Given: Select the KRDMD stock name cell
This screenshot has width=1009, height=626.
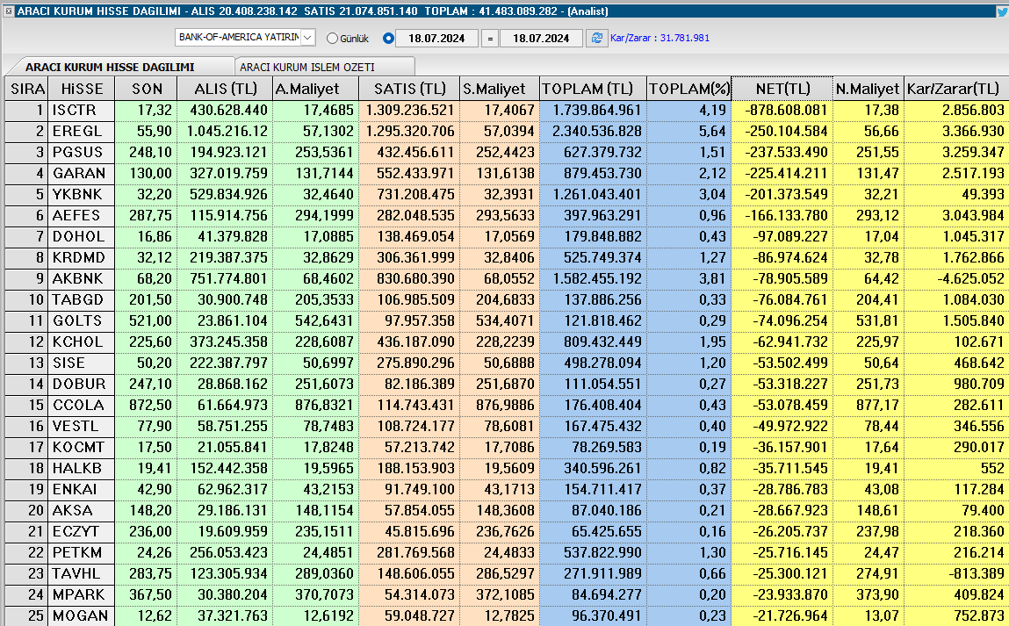Looking at the screenshot, I should [82, 258].
